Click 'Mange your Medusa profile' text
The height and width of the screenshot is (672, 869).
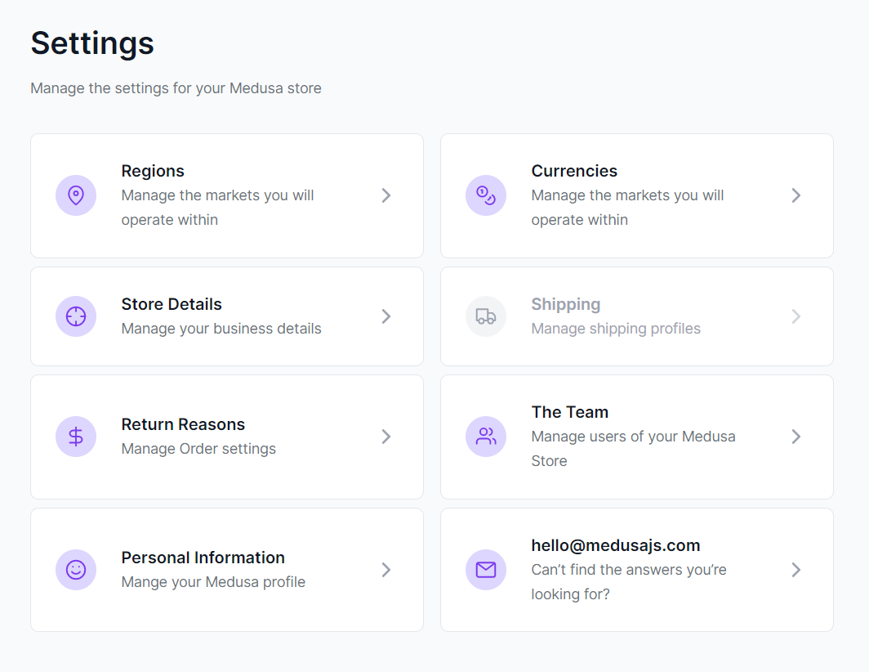pos(213,582)
